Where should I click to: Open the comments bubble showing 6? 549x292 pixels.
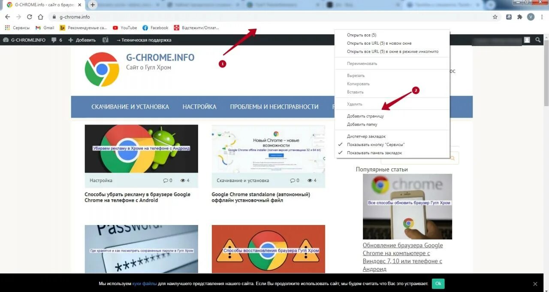click(x=57, y=40)
